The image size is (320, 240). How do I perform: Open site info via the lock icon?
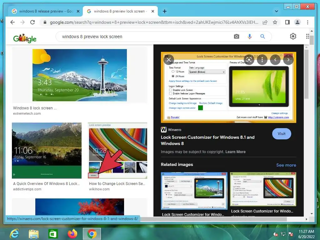click(x=45, y=22)
